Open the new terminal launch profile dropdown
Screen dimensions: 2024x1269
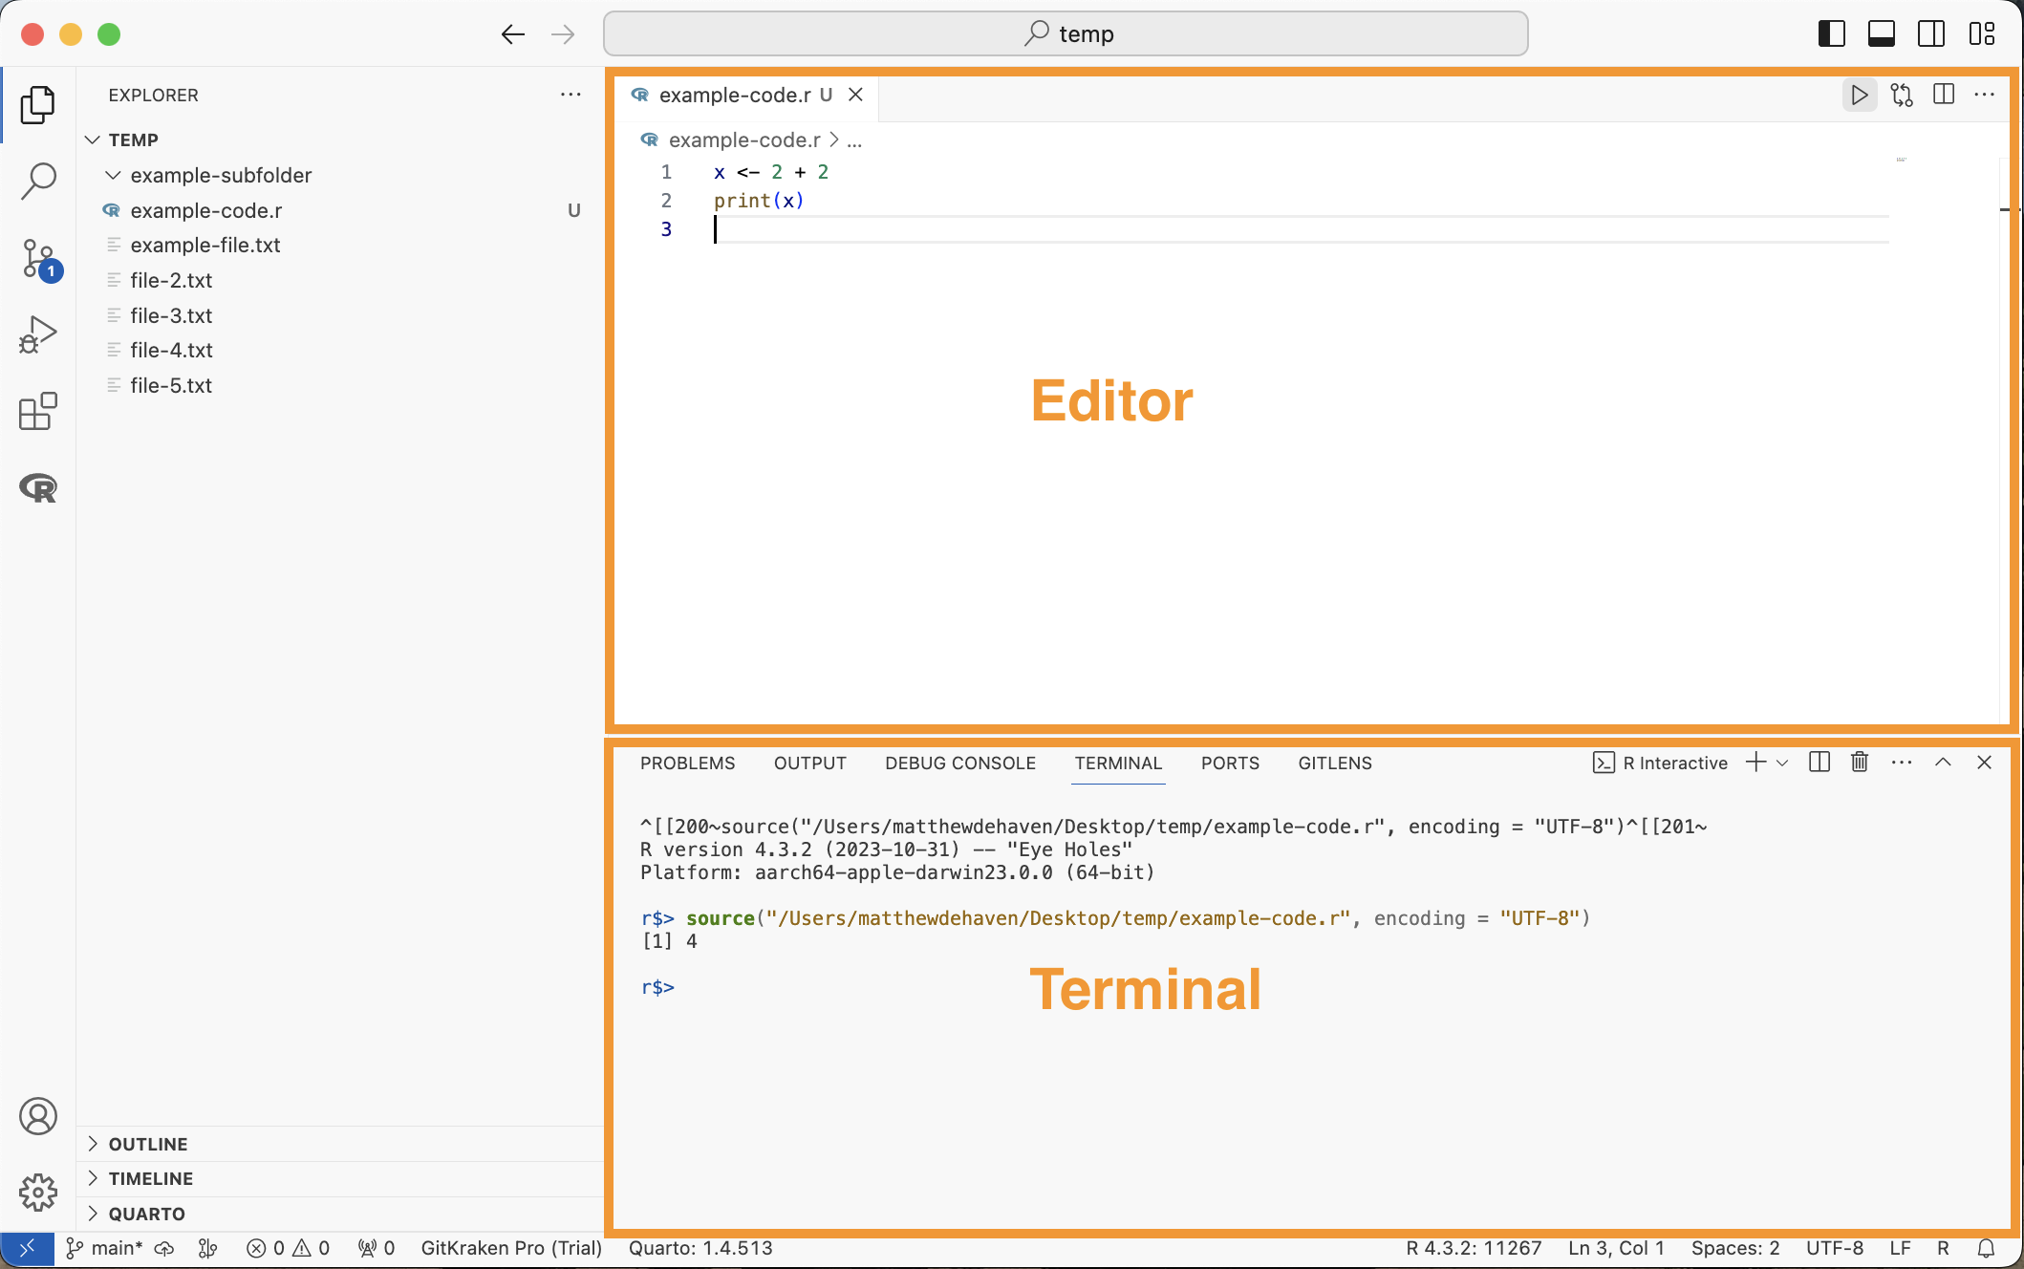point(1782,764)
